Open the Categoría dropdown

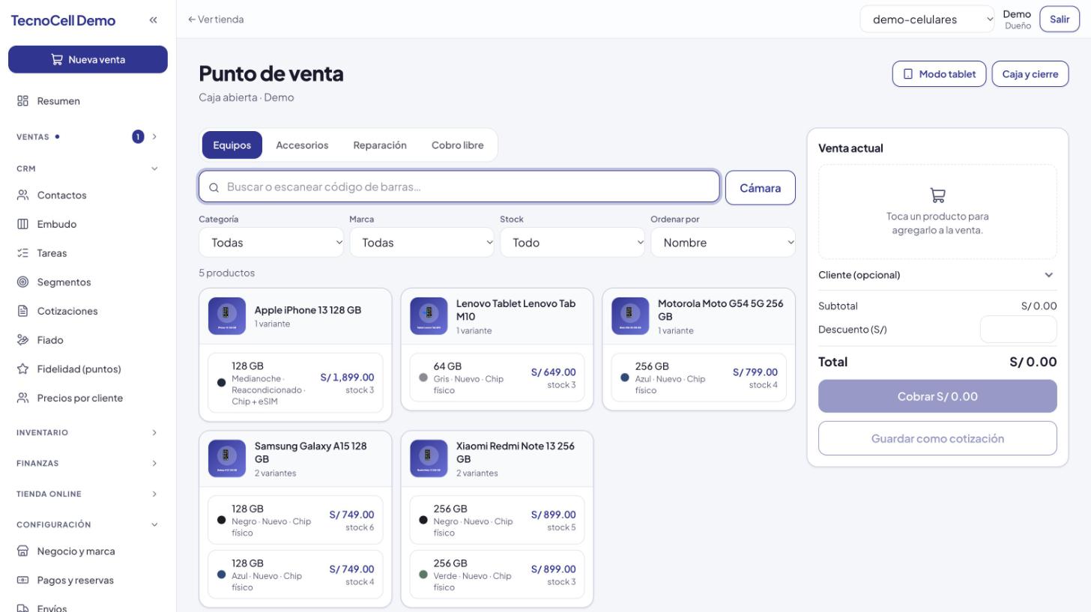[x=271, y=243]
